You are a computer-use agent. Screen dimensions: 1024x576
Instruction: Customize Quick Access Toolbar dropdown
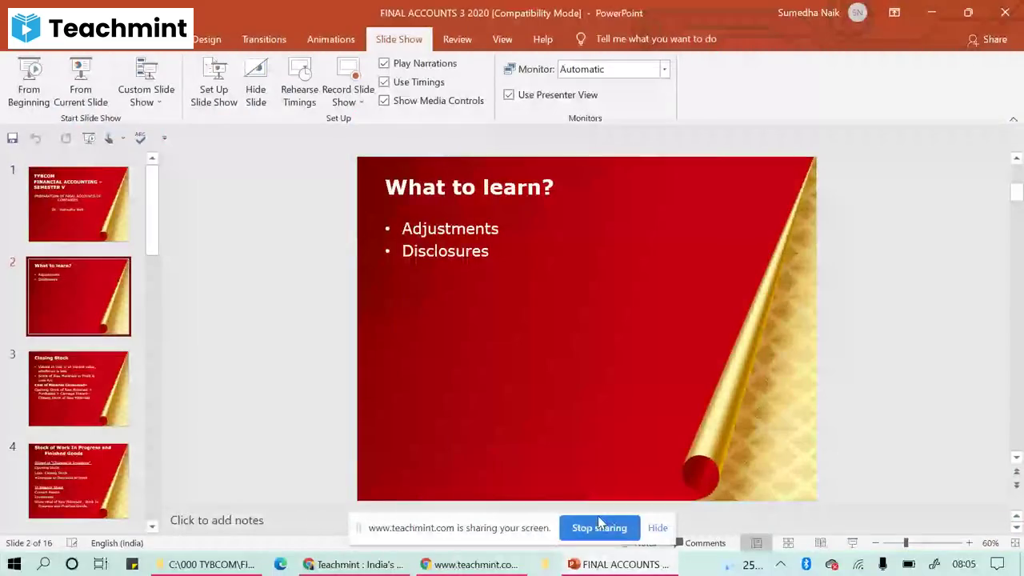click(x=164, y=138)
